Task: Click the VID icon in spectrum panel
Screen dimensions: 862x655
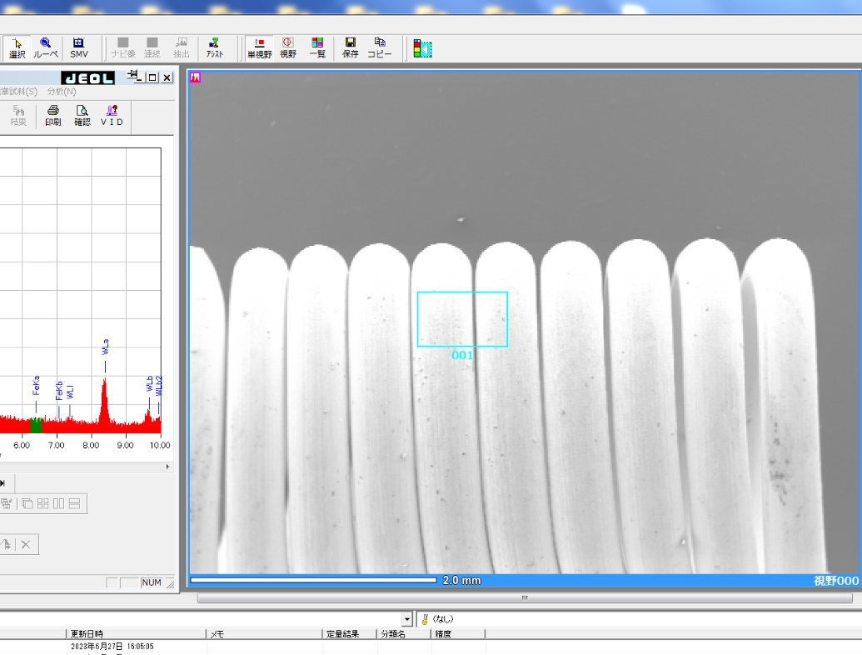Action: [x=112, y=116]
